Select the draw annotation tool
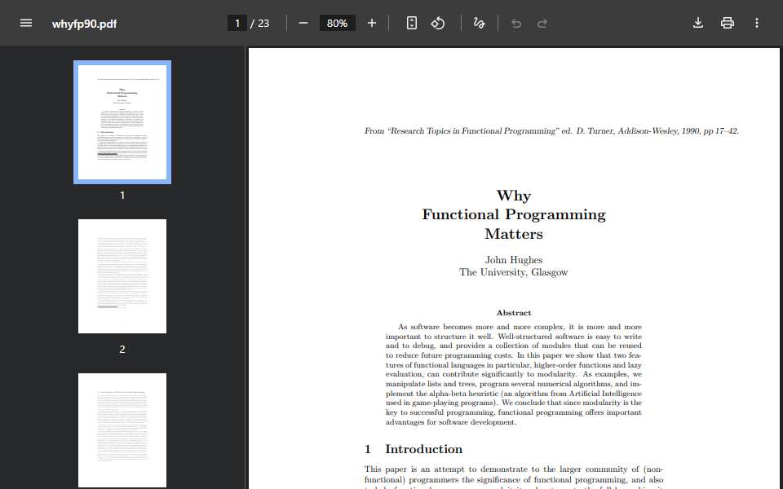This screenshot has width=783, height=489. coord(479,23)
